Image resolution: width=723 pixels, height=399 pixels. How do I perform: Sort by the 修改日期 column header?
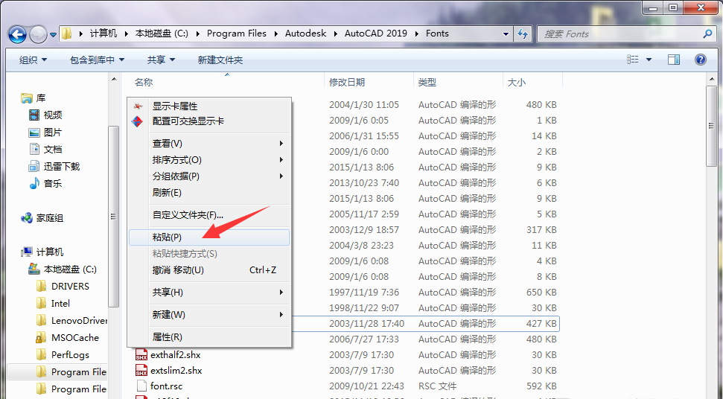(x=347, y=83)
